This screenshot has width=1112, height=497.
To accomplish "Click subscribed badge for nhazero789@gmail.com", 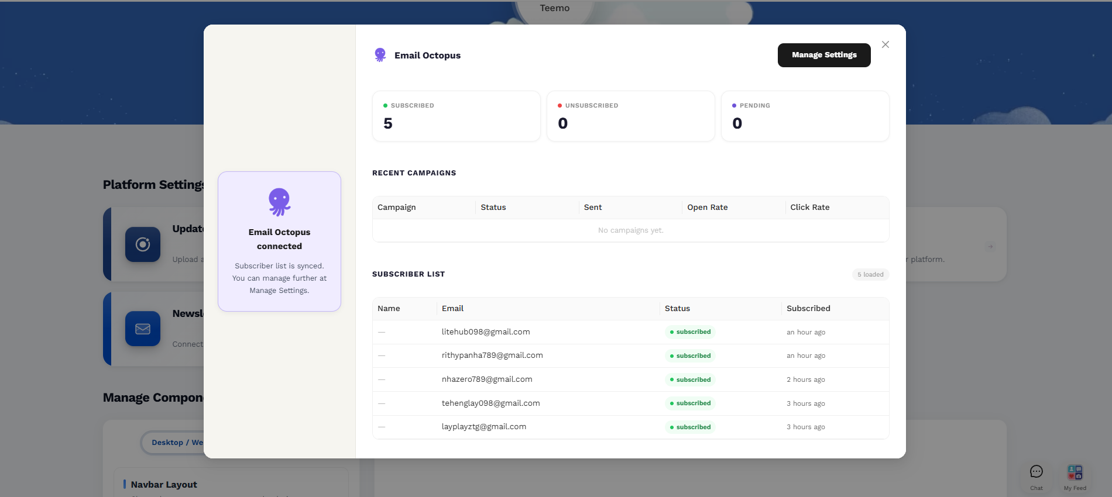I will 690,379.
